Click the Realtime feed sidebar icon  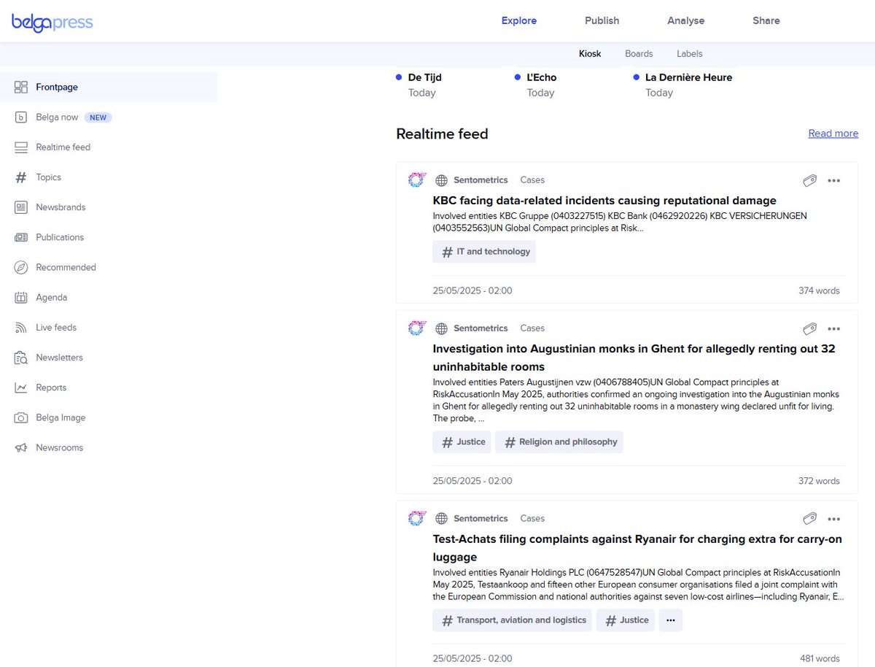(x=21, y=147)
